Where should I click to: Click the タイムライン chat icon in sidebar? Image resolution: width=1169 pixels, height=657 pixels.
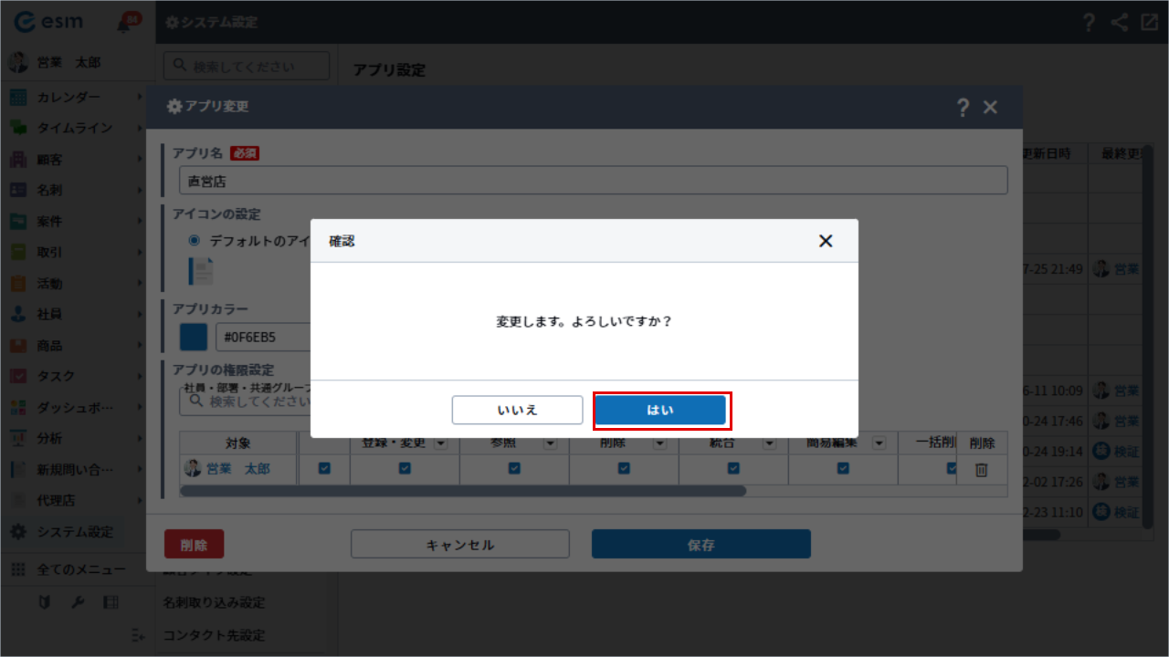click(18, 129)
